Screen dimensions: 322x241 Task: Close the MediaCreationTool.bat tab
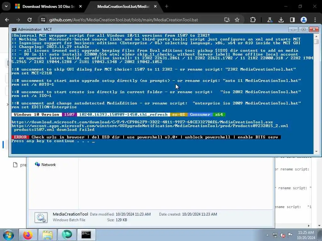coord(155,7)
